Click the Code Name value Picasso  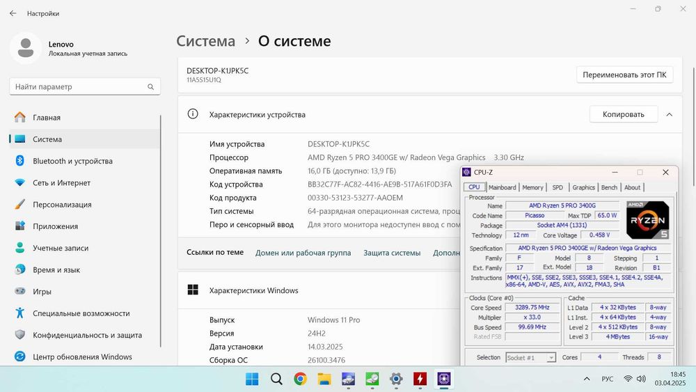click(x=535, y=215)
